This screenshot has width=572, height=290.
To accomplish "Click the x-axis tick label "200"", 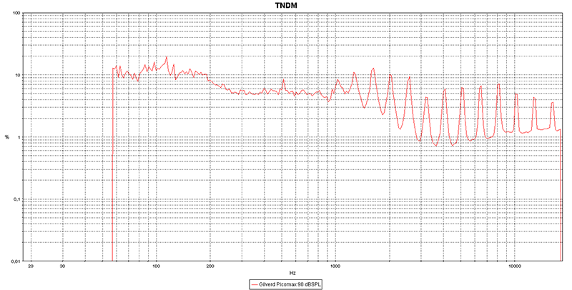I will tap(210, 266).
